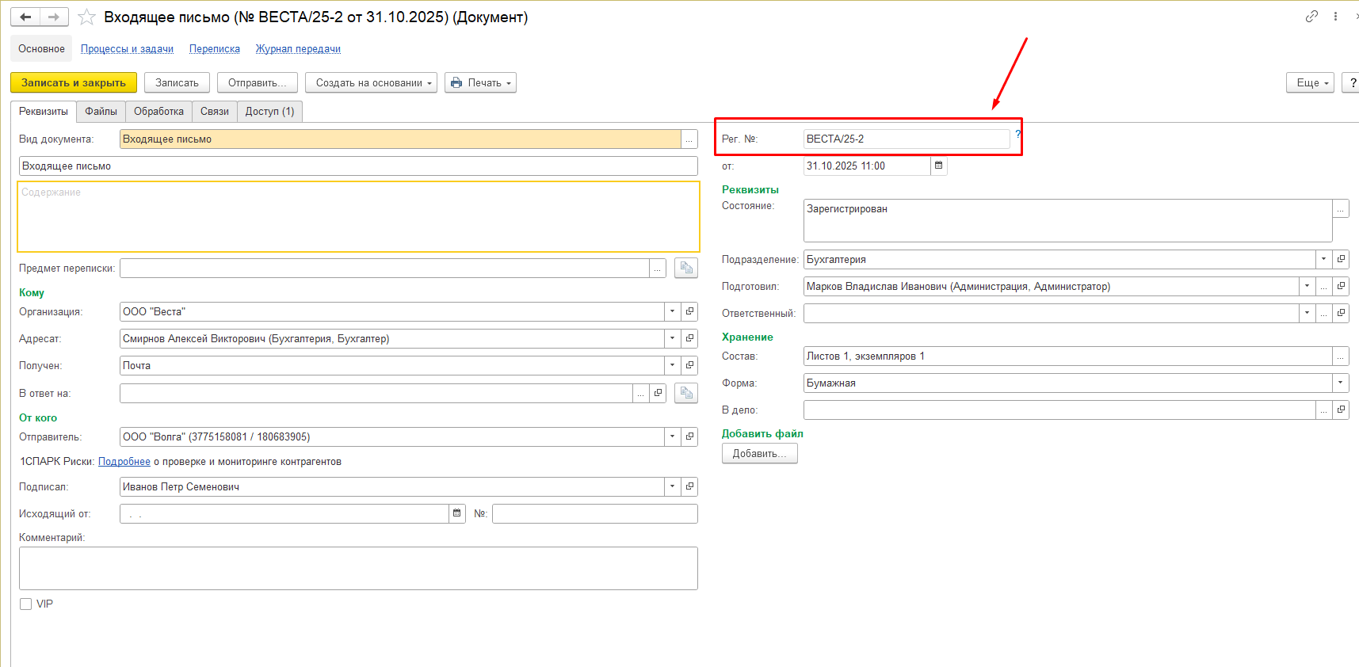Click the Предмет переписки input field
This screenshot has height=667, width=1359.
click(384, 268)
